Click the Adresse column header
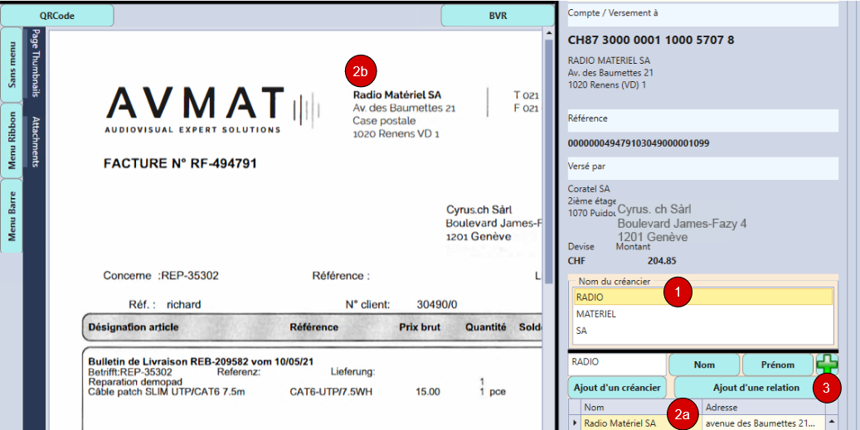Image resolution: width=860 pixels, height=430 pixels. [764, 407]
